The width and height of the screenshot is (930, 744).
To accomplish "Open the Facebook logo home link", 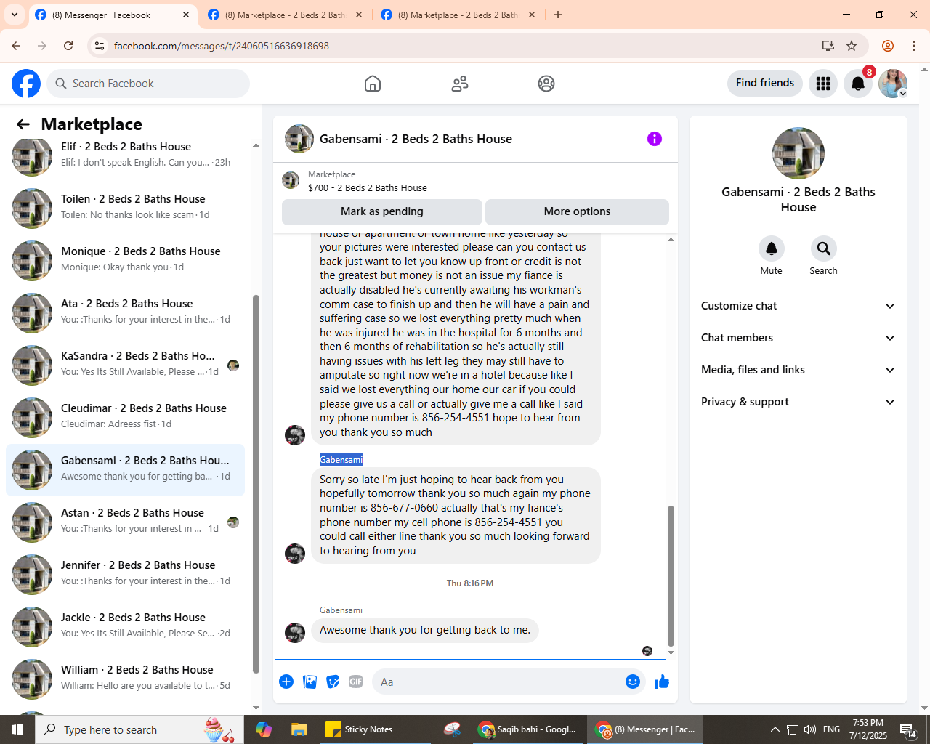I will click(x=26, y=84).
